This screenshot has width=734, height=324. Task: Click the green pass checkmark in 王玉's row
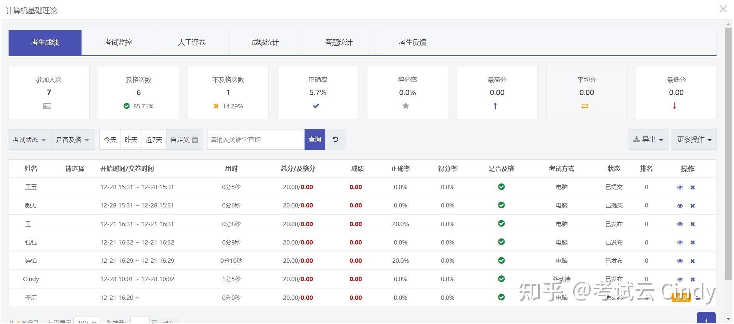click(502, 187)
